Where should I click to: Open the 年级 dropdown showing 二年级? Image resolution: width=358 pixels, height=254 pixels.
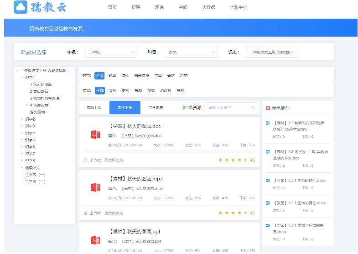[111, 52]
